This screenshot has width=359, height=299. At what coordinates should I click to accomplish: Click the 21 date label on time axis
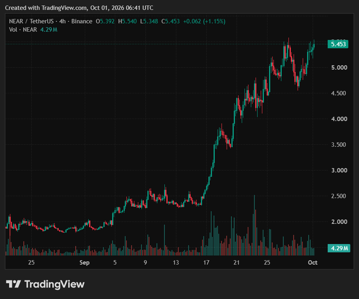tap(237, 263)
